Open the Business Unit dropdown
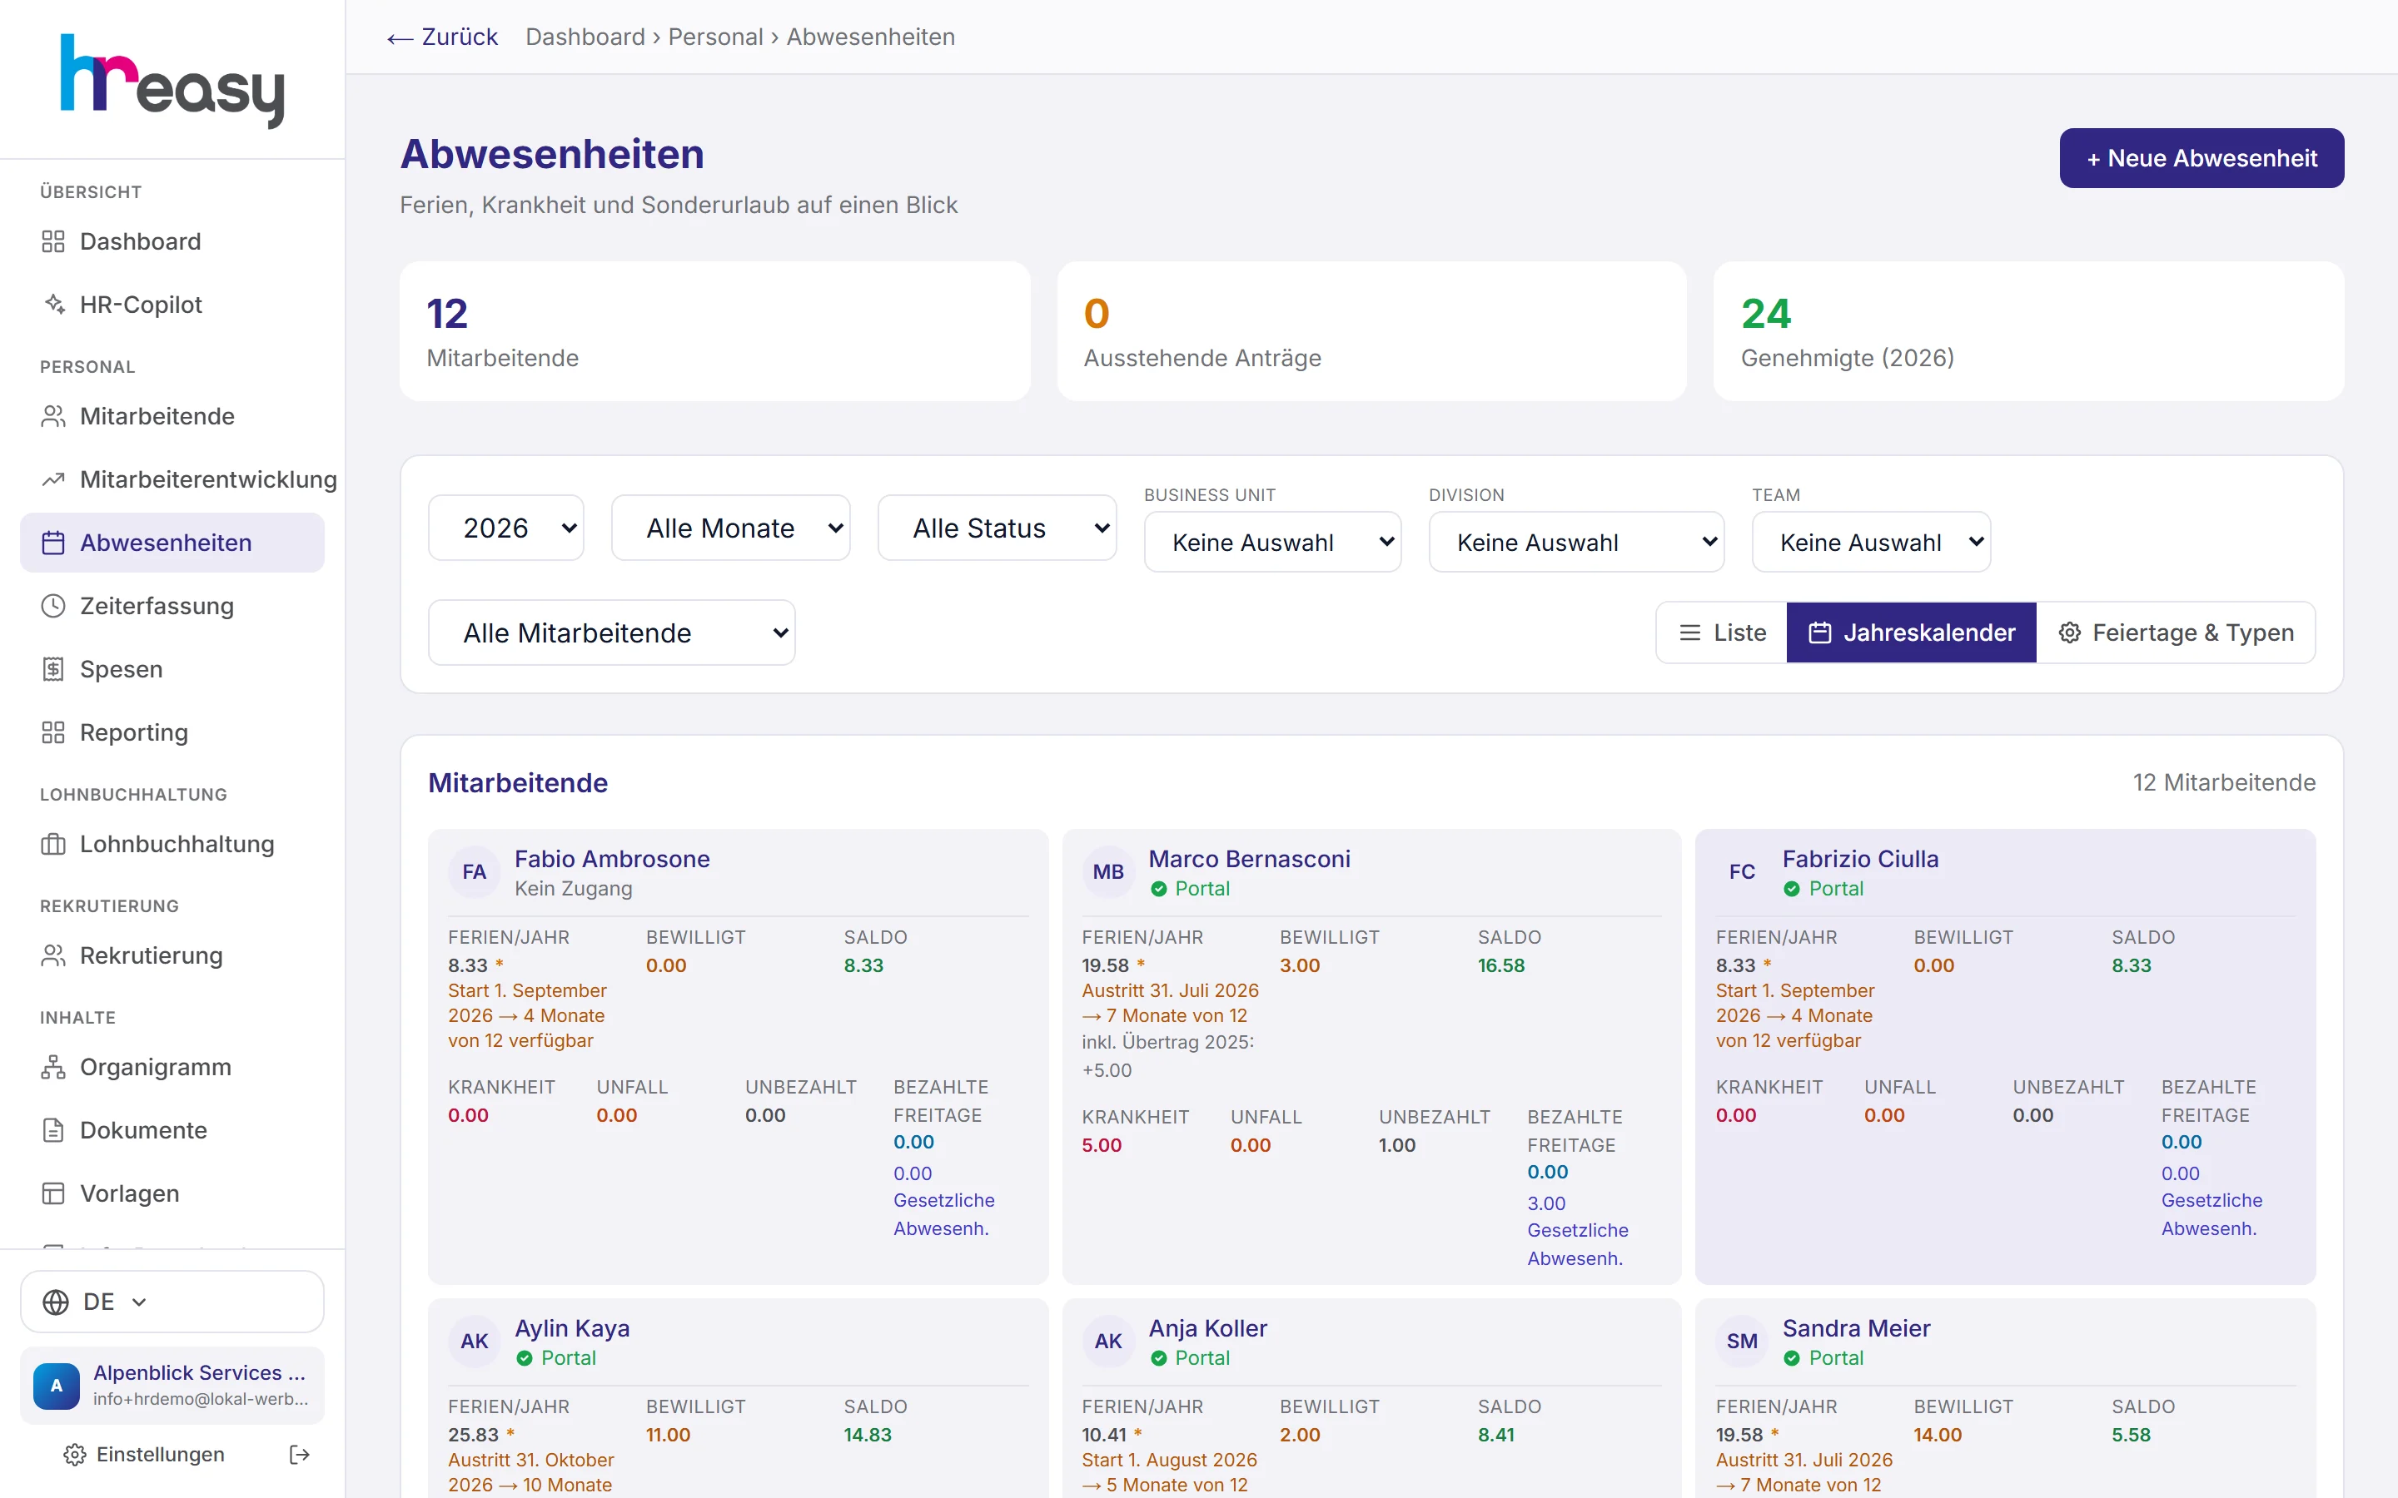Screen dimensions: 2398x1498 point(1273,542)
